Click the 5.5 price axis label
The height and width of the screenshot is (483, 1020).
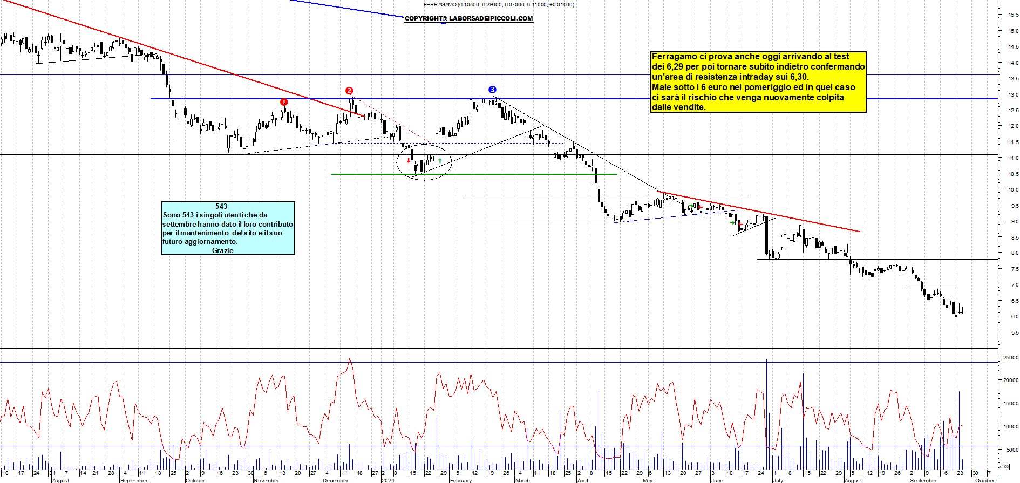1015,333
